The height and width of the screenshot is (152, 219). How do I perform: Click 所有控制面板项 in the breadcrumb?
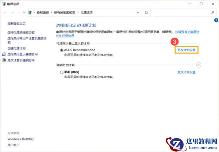coord(65,12)
